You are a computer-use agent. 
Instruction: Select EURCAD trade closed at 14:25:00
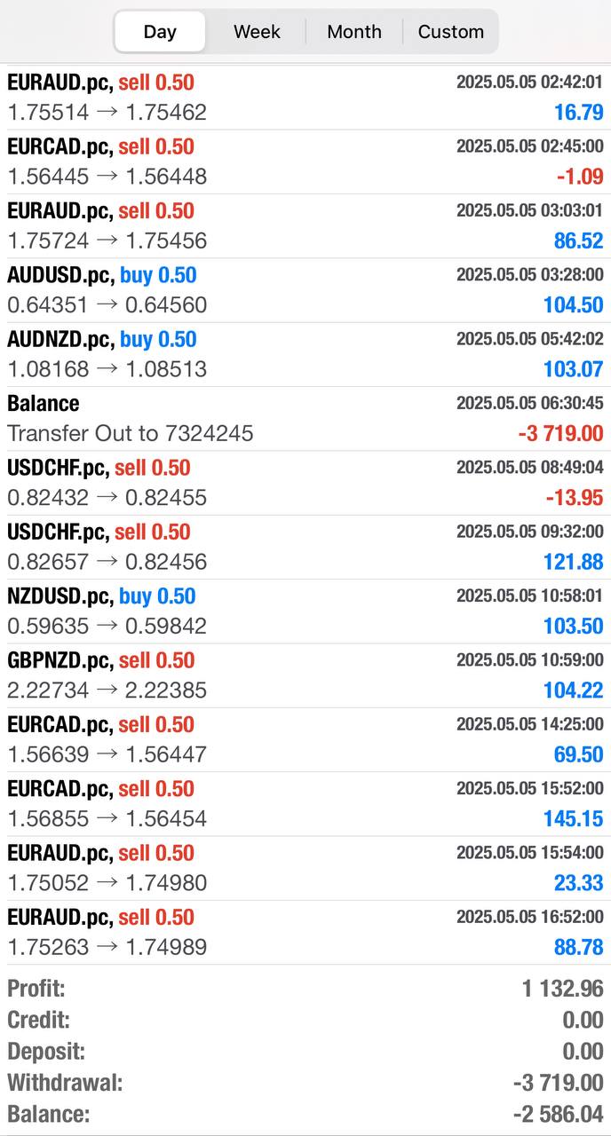click(x=305, y=739)
